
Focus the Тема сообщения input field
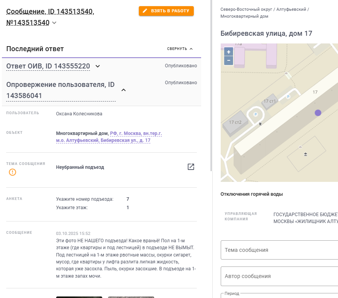(x=279, y=250)
